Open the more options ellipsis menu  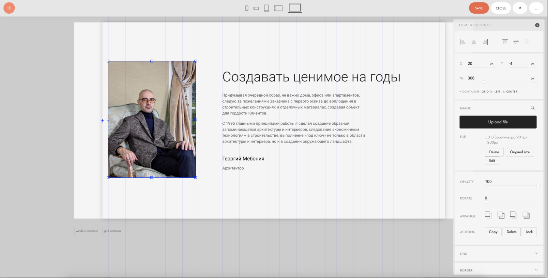click(536, 8)
